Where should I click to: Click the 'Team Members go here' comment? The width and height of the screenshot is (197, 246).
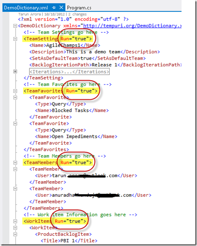tap(65, 156)
